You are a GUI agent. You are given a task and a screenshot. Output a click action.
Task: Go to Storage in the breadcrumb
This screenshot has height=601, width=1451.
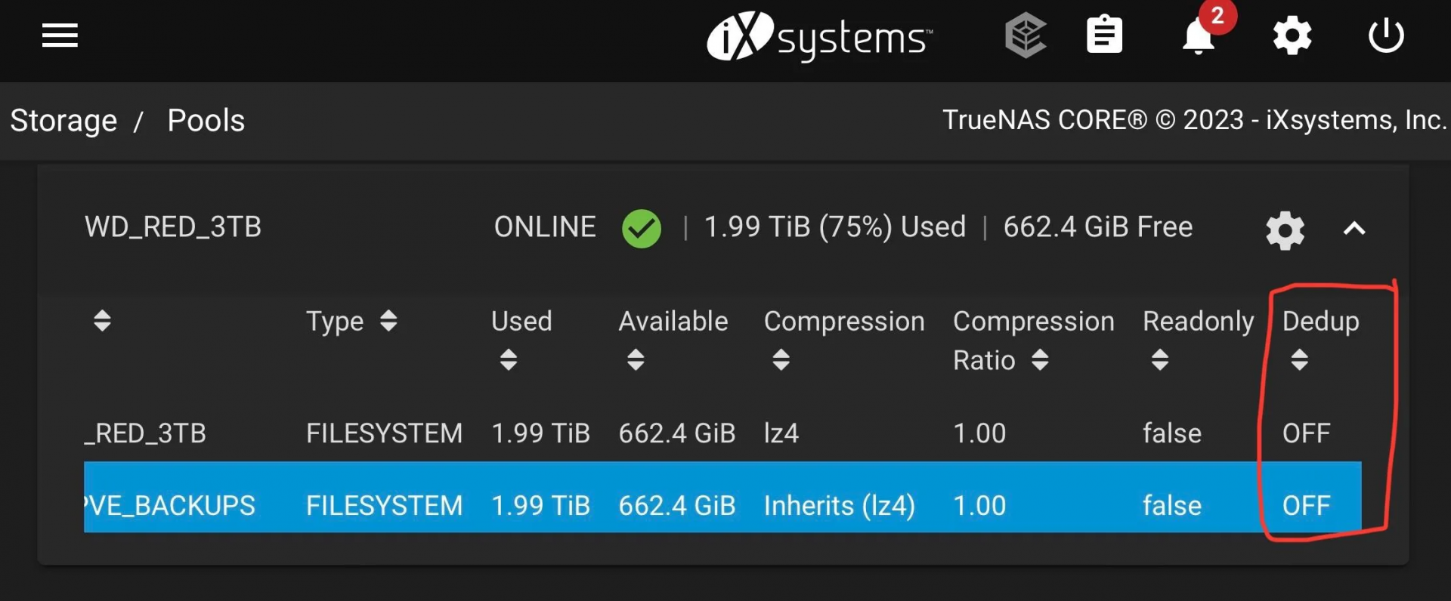click(x=63, y=121)
